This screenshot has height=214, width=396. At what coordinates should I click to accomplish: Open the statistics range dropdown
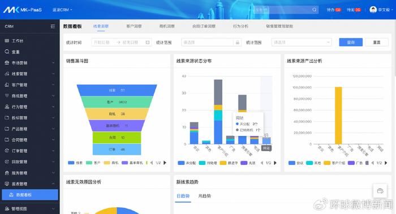click(x=302, y=42)
